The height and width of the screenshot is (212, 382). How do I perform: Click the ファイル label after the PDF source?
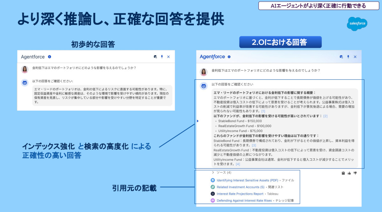click(x=288, y=180)
